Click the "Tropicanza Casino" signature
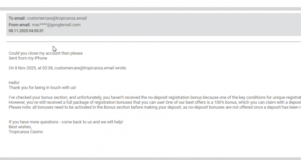 pyautogui.click(x=26, y=132)
